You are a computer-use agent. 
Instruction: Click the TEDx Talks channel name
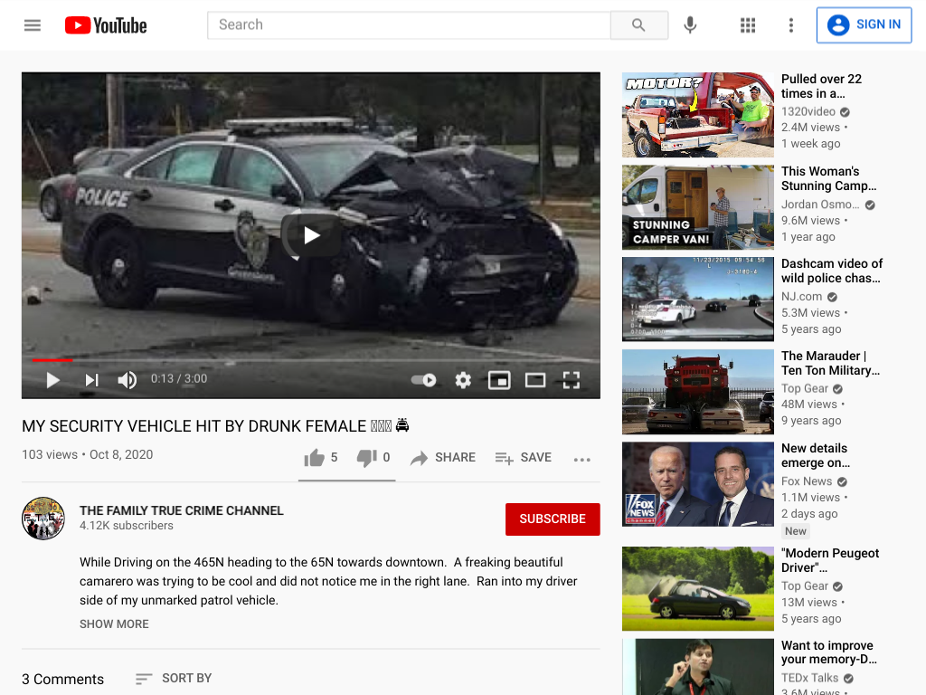point(809,678)
